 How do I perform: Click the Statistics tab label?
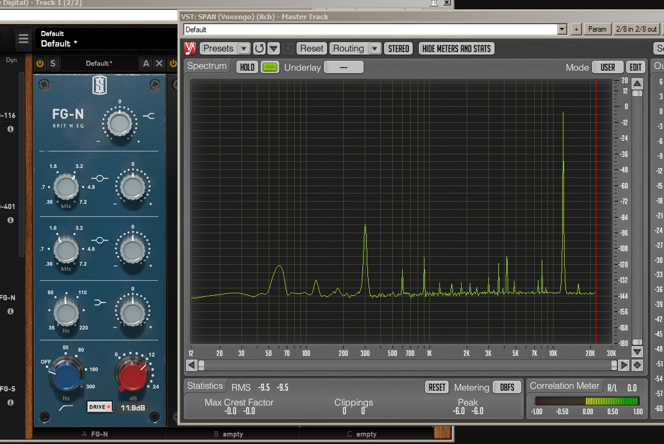pos(205,386)
